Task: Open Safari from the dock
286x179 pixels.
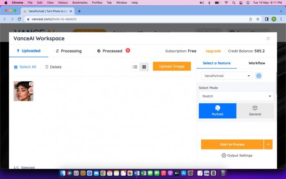Action: [89, 173]
